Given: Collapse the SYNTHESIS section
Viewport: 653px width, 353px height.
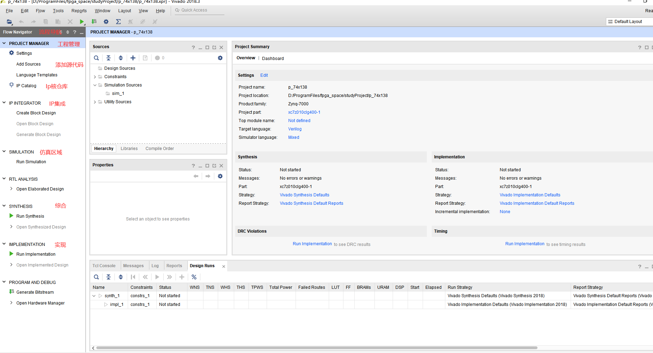Looking at the screenshot, I should 4,206.
